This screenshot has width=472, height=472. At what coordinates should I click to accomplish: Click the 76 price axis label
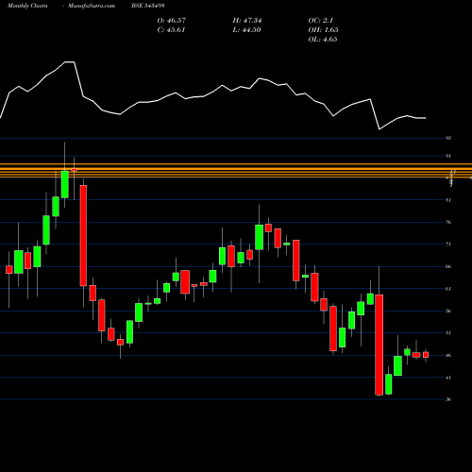pos(448,222)
